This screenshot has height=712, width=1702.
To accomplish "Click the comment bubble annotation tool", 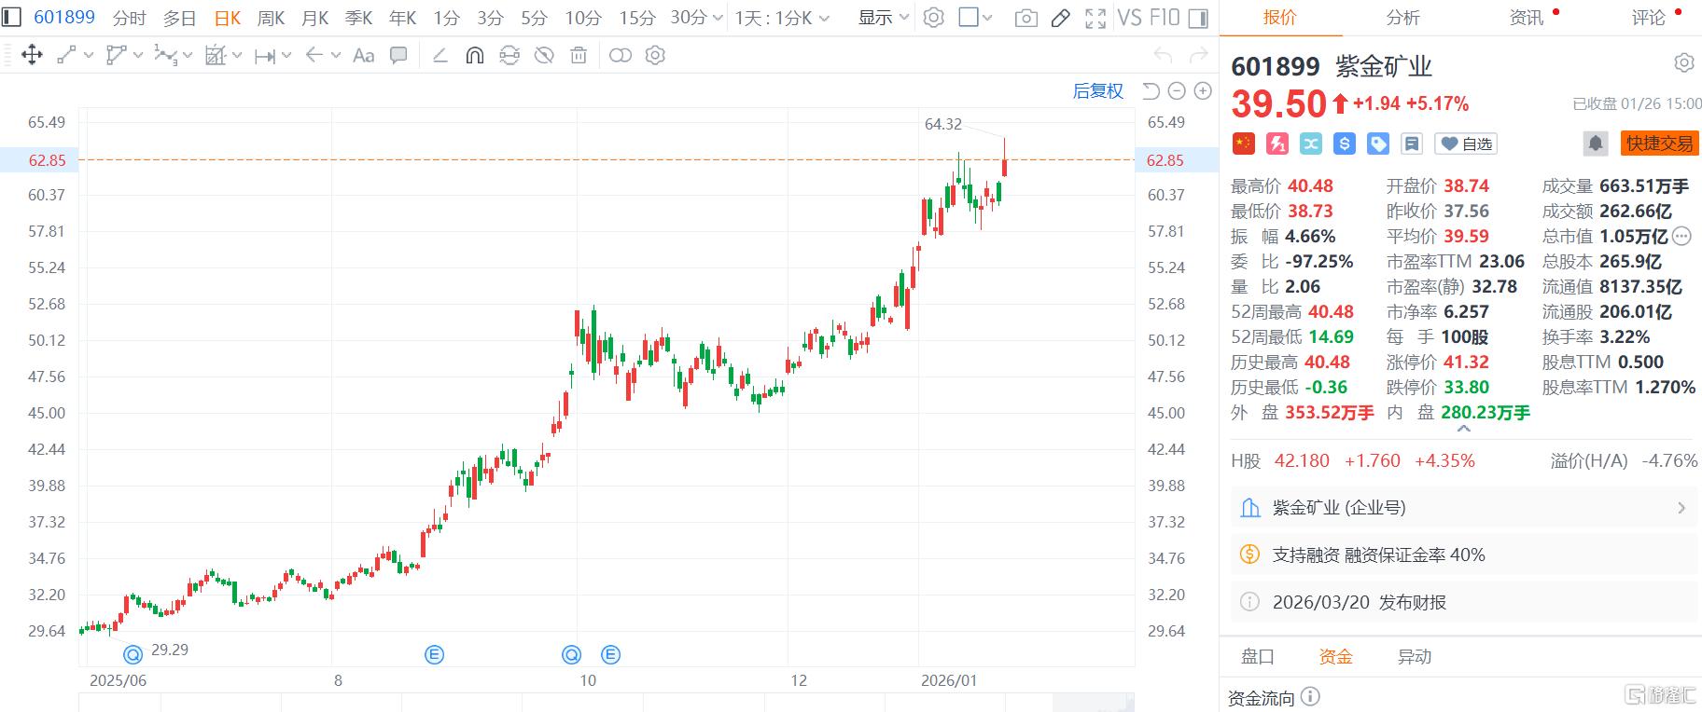I will click(x=398, y=56).
